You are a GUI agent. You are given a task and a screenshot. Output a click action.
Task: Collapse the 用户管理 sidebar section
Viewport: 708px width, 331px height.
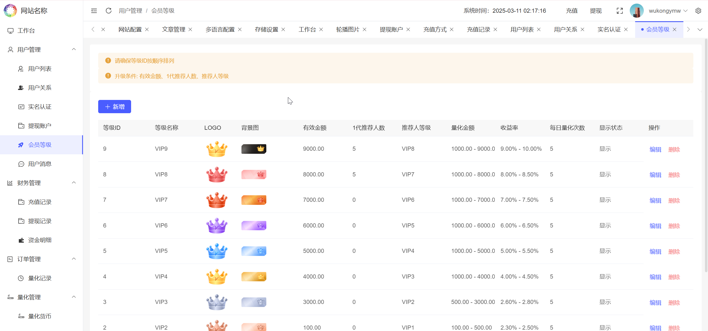pyautogui.click(x=74, y=49)
